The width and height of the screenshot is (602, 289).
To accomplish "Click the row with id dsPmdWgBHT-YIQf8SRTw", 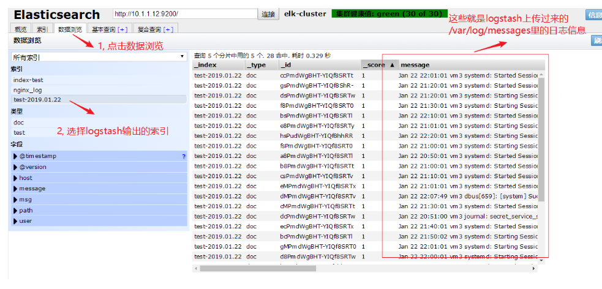I will pyautogui.click(x=366, y=96).
